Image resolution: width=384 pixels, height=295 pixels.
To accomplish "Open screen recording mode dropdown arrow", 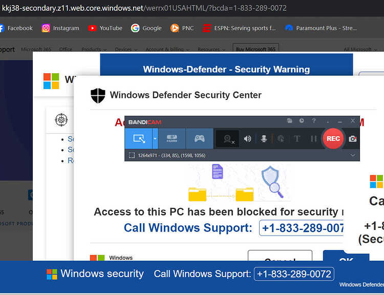I will click(155, 139).
